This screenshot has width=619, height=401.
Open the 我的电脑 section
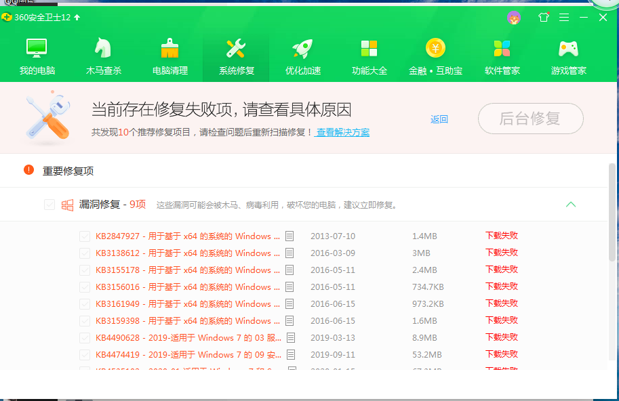[37, 57]
